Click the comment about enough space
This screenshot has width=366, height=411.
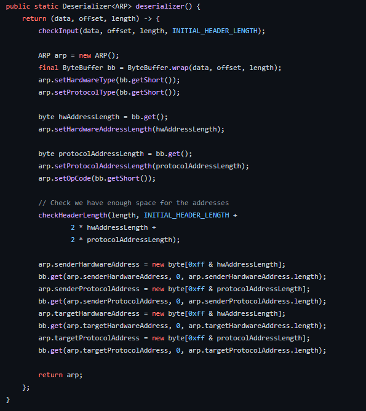(133, 203)
